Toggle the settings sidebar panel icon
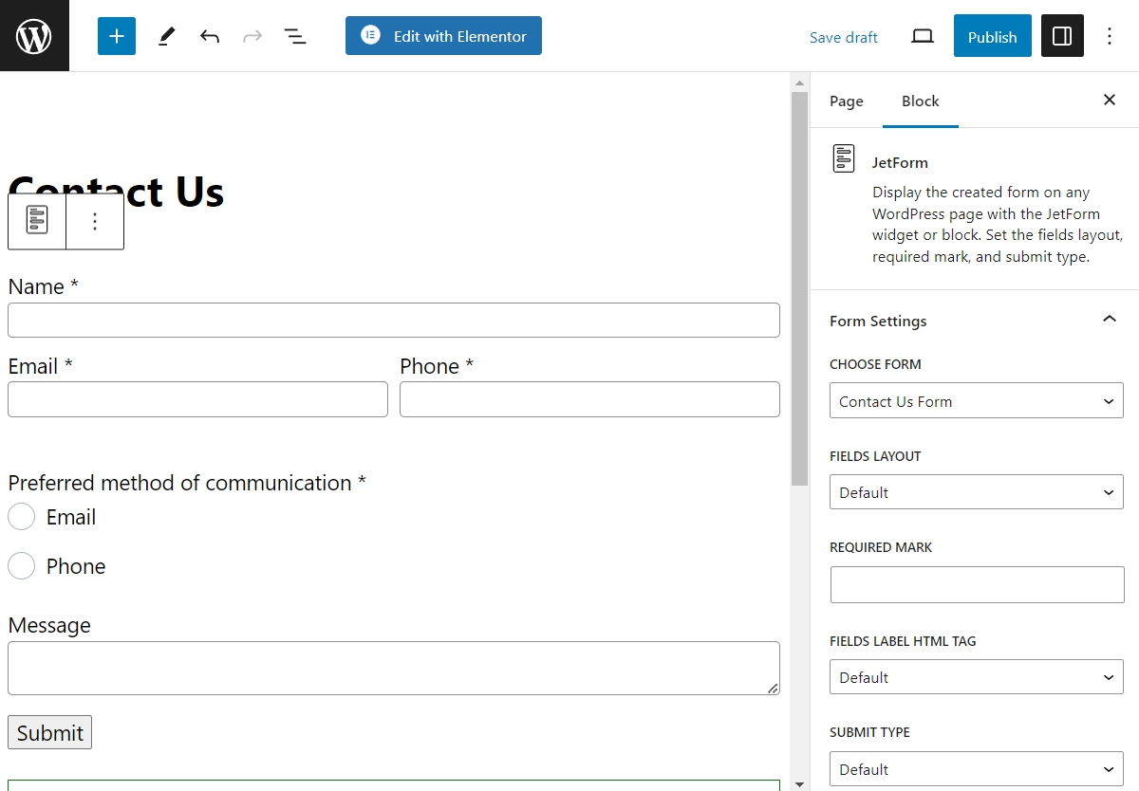Image resolution: width=1139 pixels, height=791 pixels. point(1062,35)
